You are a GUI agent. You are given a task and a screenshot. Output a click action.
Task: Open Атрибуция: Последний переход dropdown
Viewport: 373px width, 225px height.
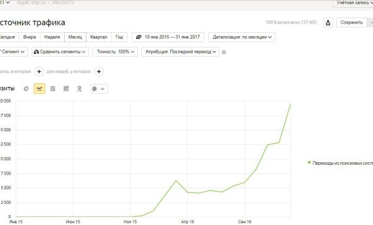point(180,52)
